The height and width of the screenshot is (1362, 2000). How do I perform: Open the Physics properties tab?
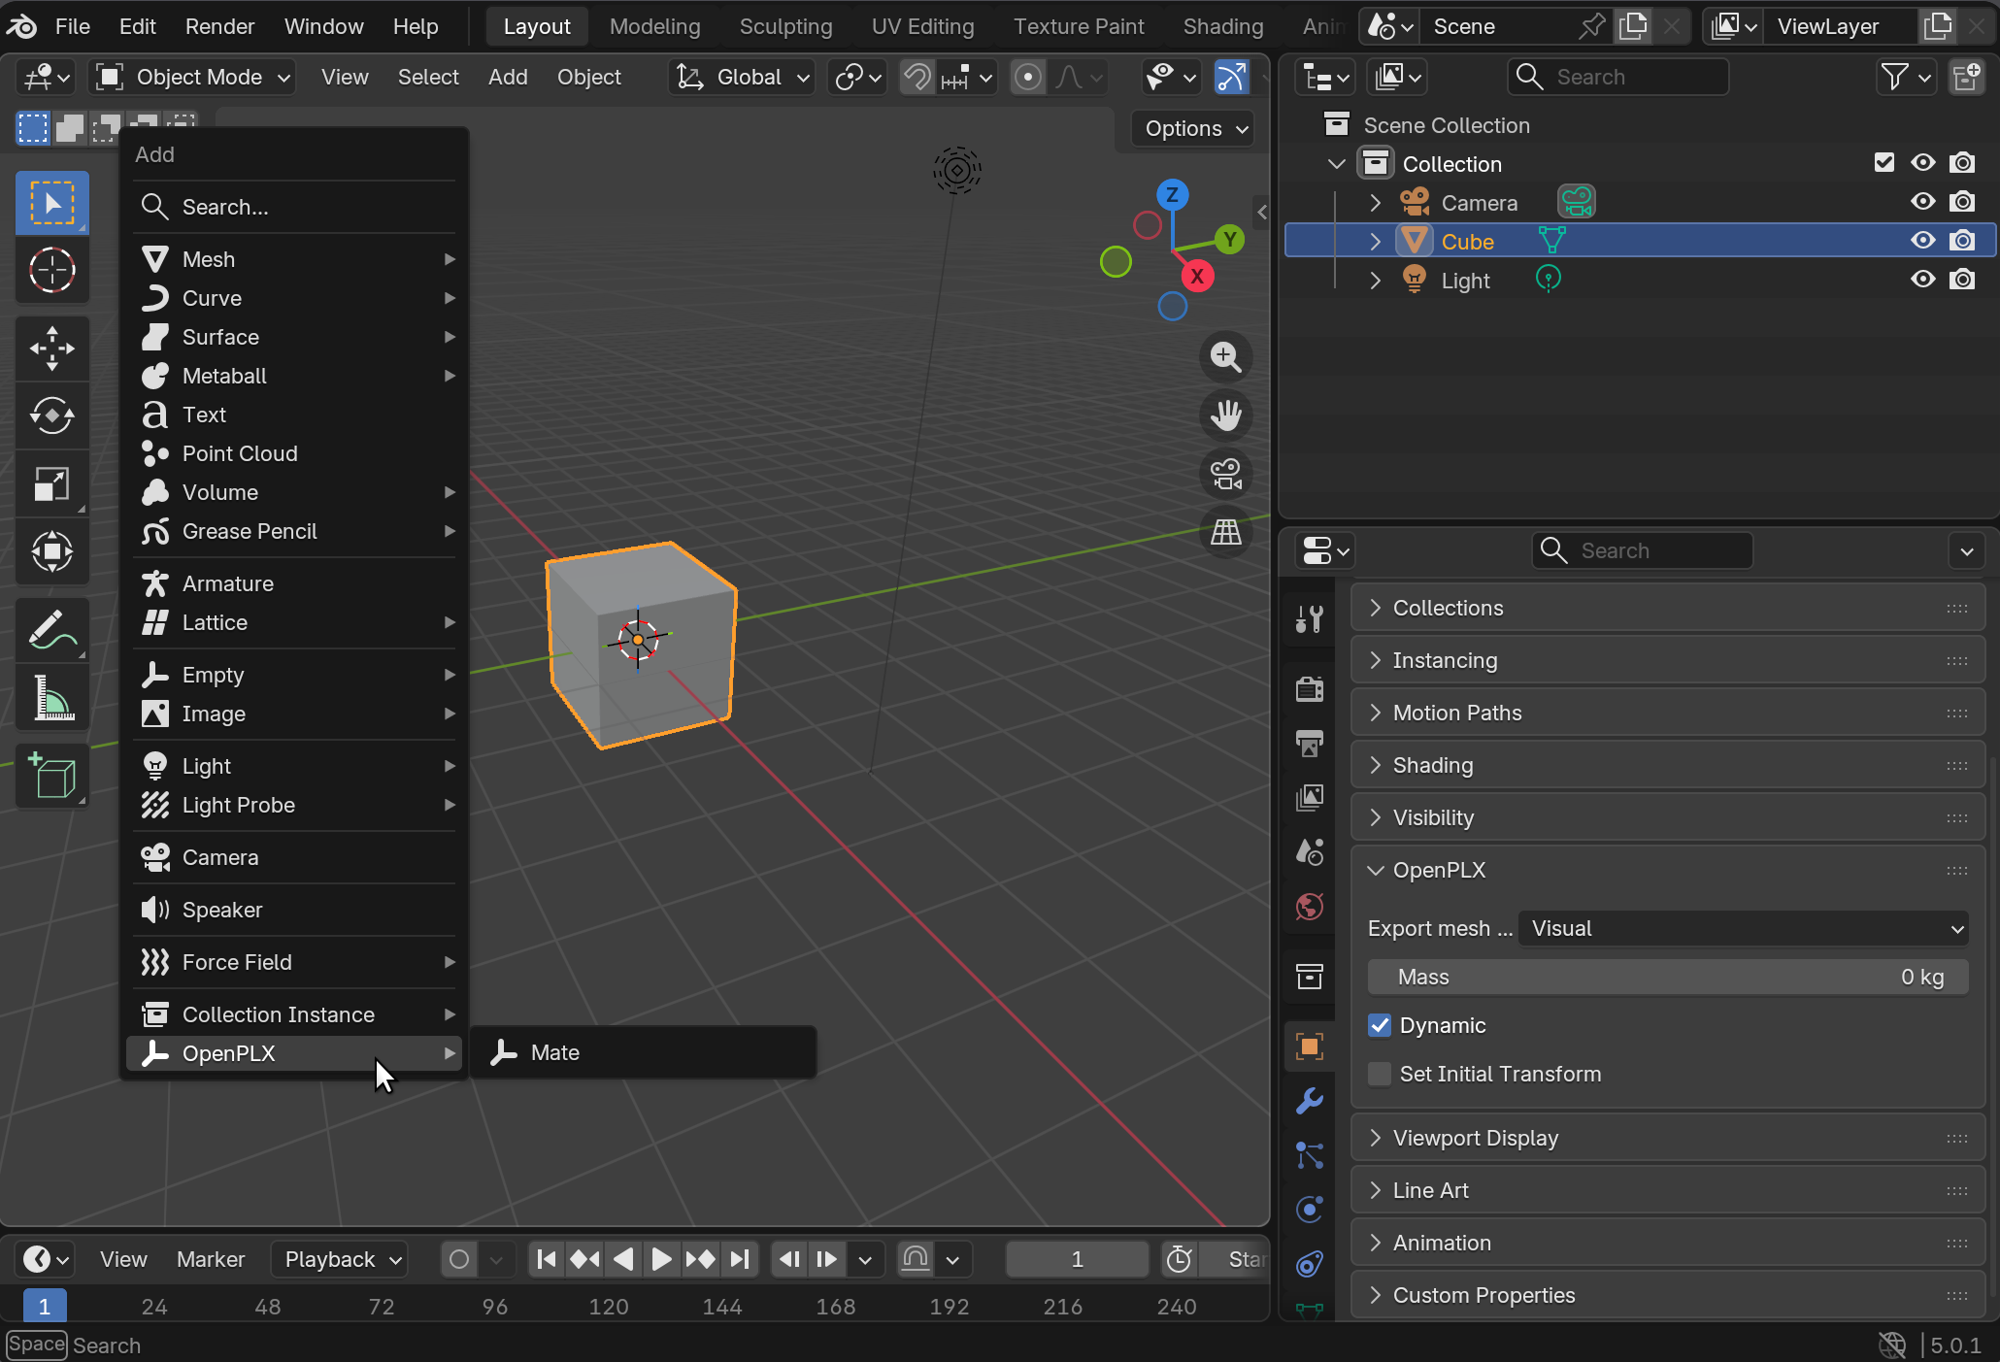point(1310,1210)
